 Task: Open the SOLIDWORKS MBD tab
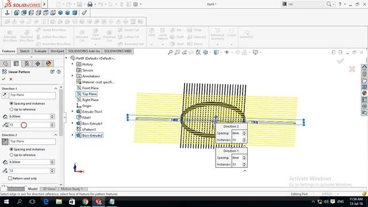pyautogui.click(x=118, y=51)
